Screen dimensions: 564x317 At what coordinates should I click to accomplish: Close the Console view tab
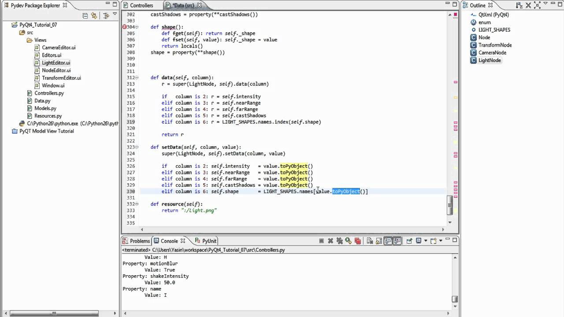click(183, 241)
